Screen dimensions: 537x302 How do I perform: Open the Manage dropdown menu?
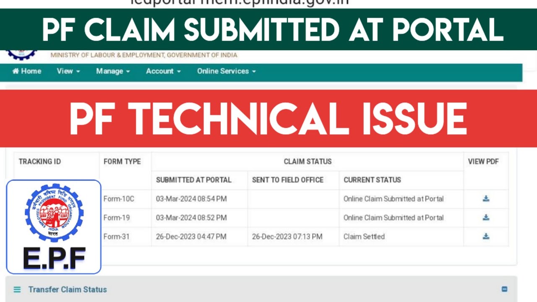[x=113, y=71]
